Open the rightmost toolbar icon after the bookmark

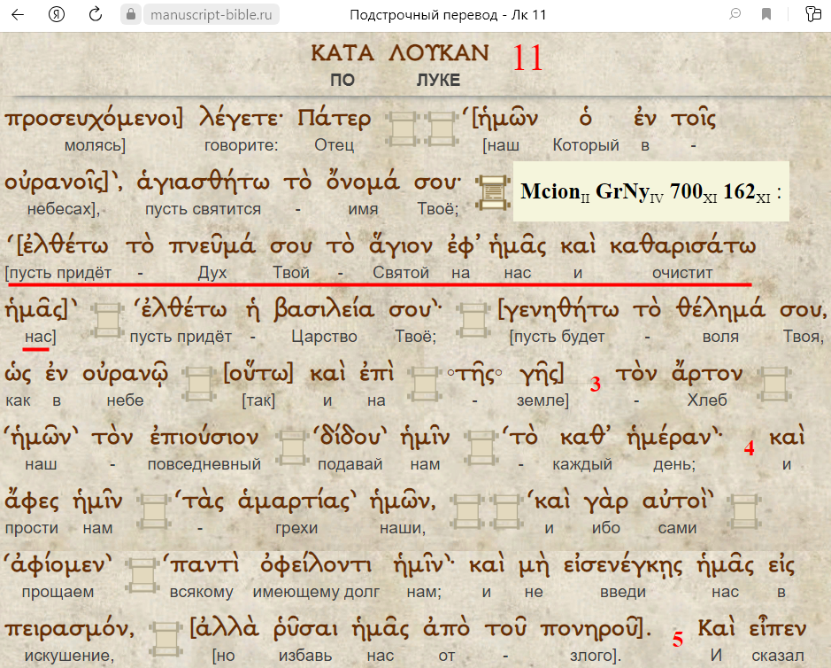tap(811, 14)
